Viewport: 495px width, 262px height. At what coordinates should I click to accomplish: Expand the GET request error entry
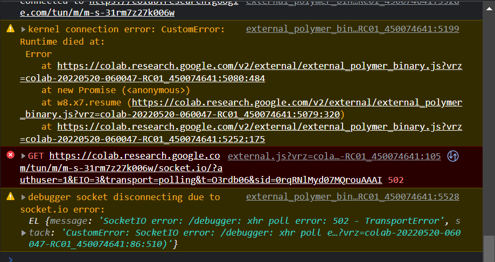click(23, 156)
